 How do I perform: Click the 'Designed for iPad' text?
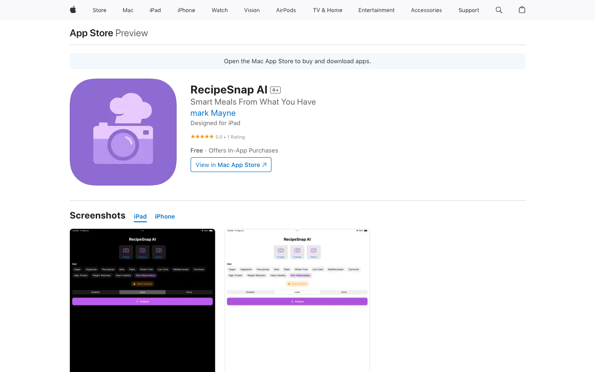coord(215,123)
